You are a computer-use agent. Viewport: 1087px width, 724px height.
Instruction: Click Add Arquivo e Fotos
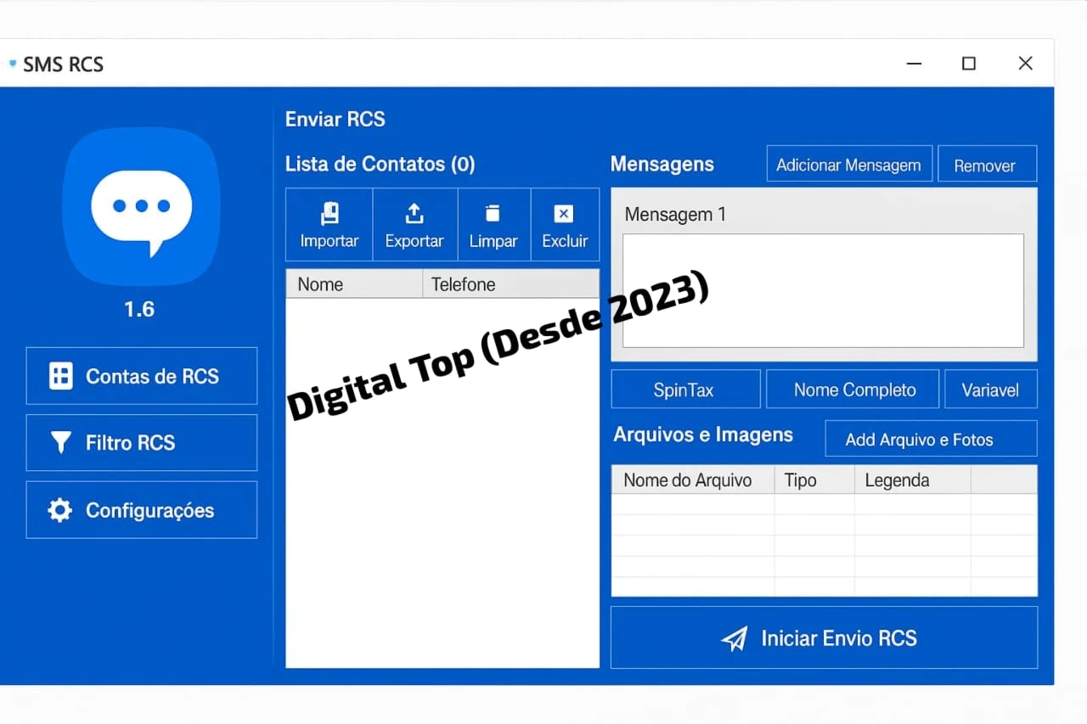coord(931,439)
